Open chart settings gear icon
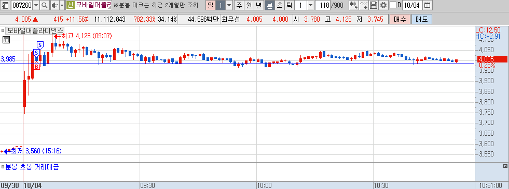The image size is (509, 189). 383,5
